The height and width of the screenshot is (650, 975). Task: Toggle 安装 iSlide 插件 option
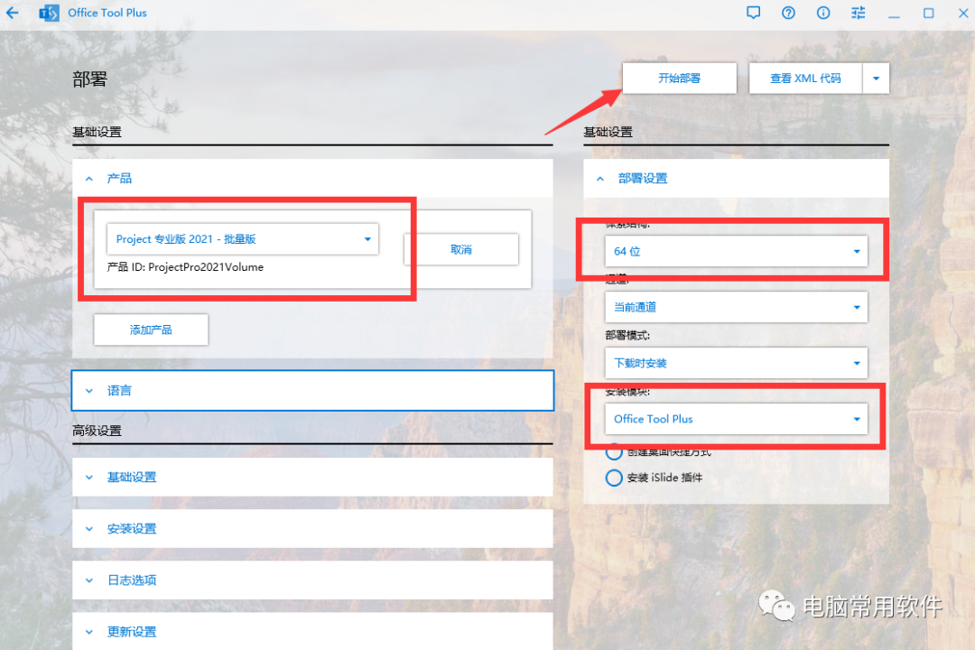pyautogui.click(x=614, y=478)
